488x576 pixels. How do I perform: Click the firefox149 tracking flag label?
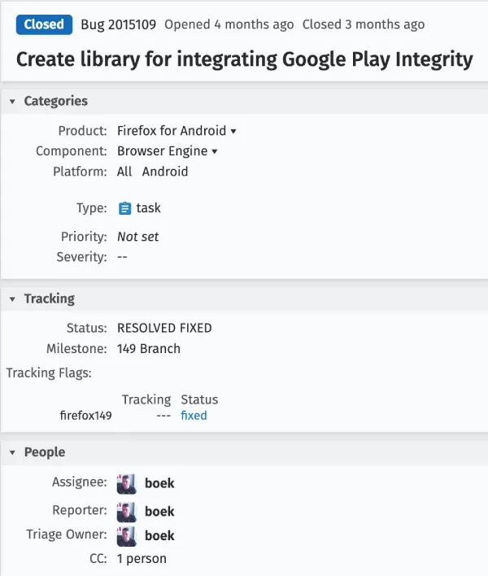point(86,416)
